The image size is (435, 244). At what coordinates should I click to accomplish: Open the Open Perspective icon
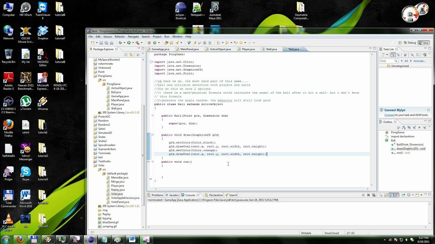pyautogui.click(x=400, y=43)
